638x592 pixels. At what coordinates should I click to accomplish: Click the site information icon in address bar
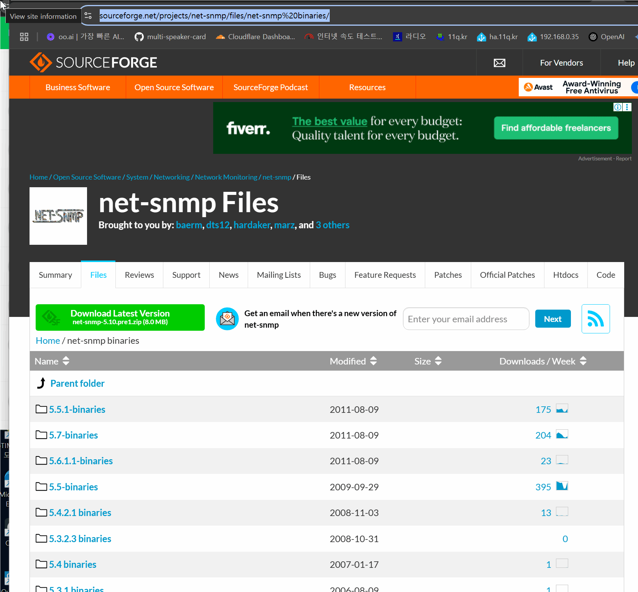coord(88,16)
